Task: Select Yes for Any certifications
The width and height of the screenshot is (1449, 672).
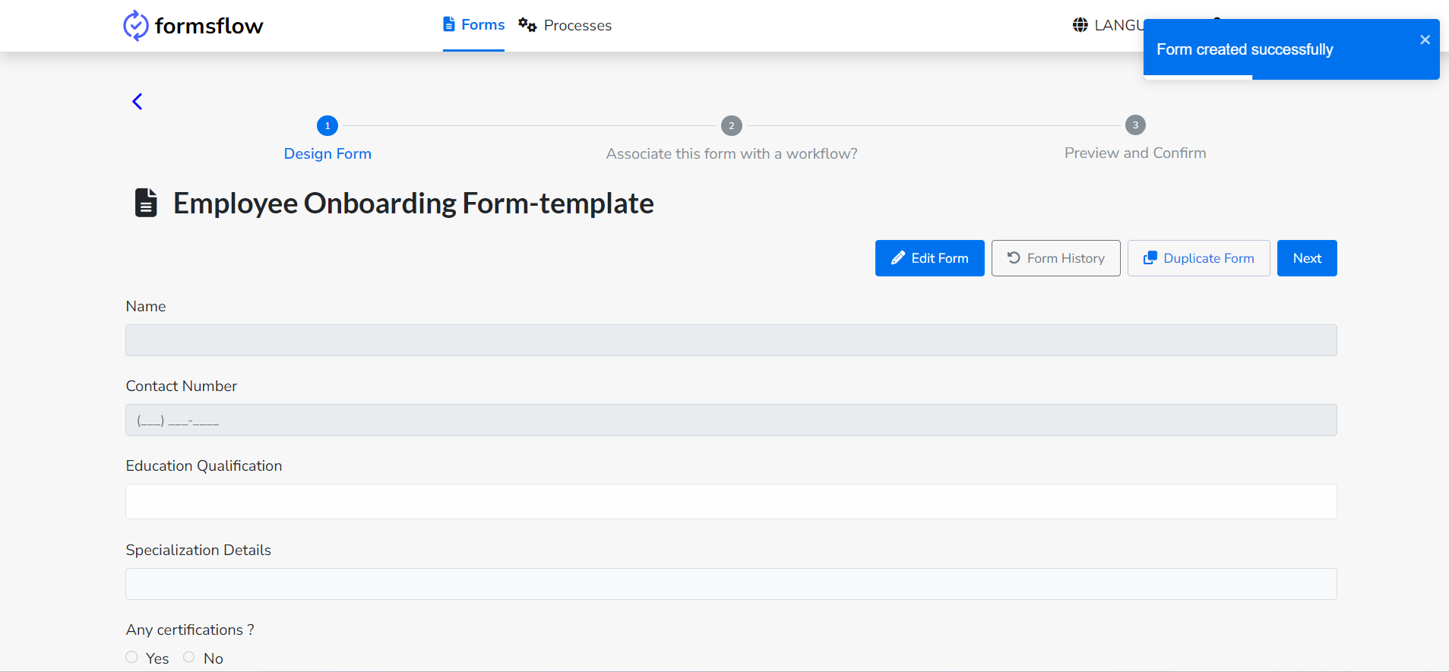Action: click(132, 658)
